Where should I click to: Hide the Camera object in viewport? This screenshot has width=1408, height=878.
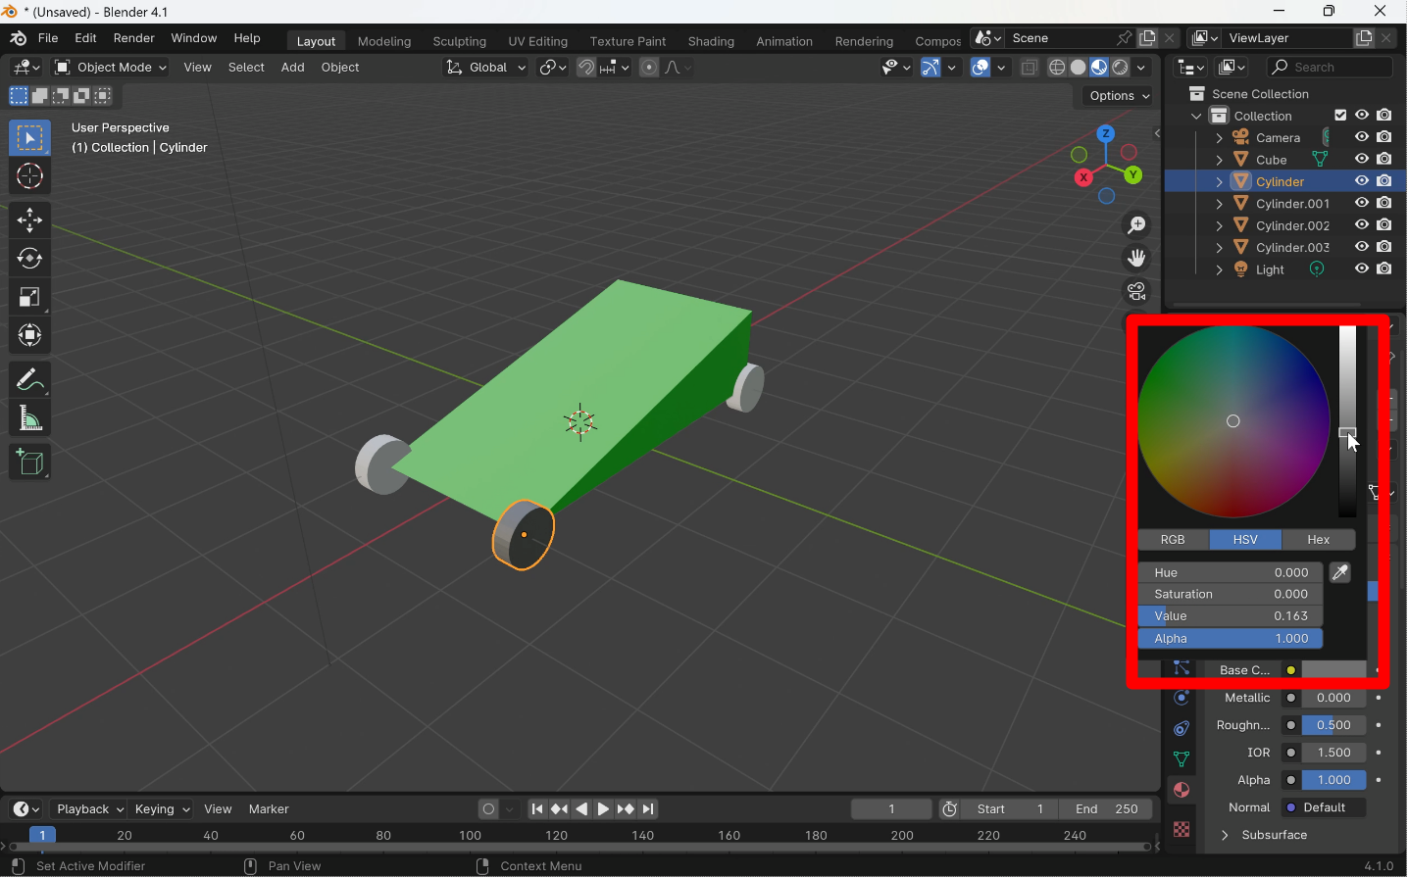point(1362,137)
